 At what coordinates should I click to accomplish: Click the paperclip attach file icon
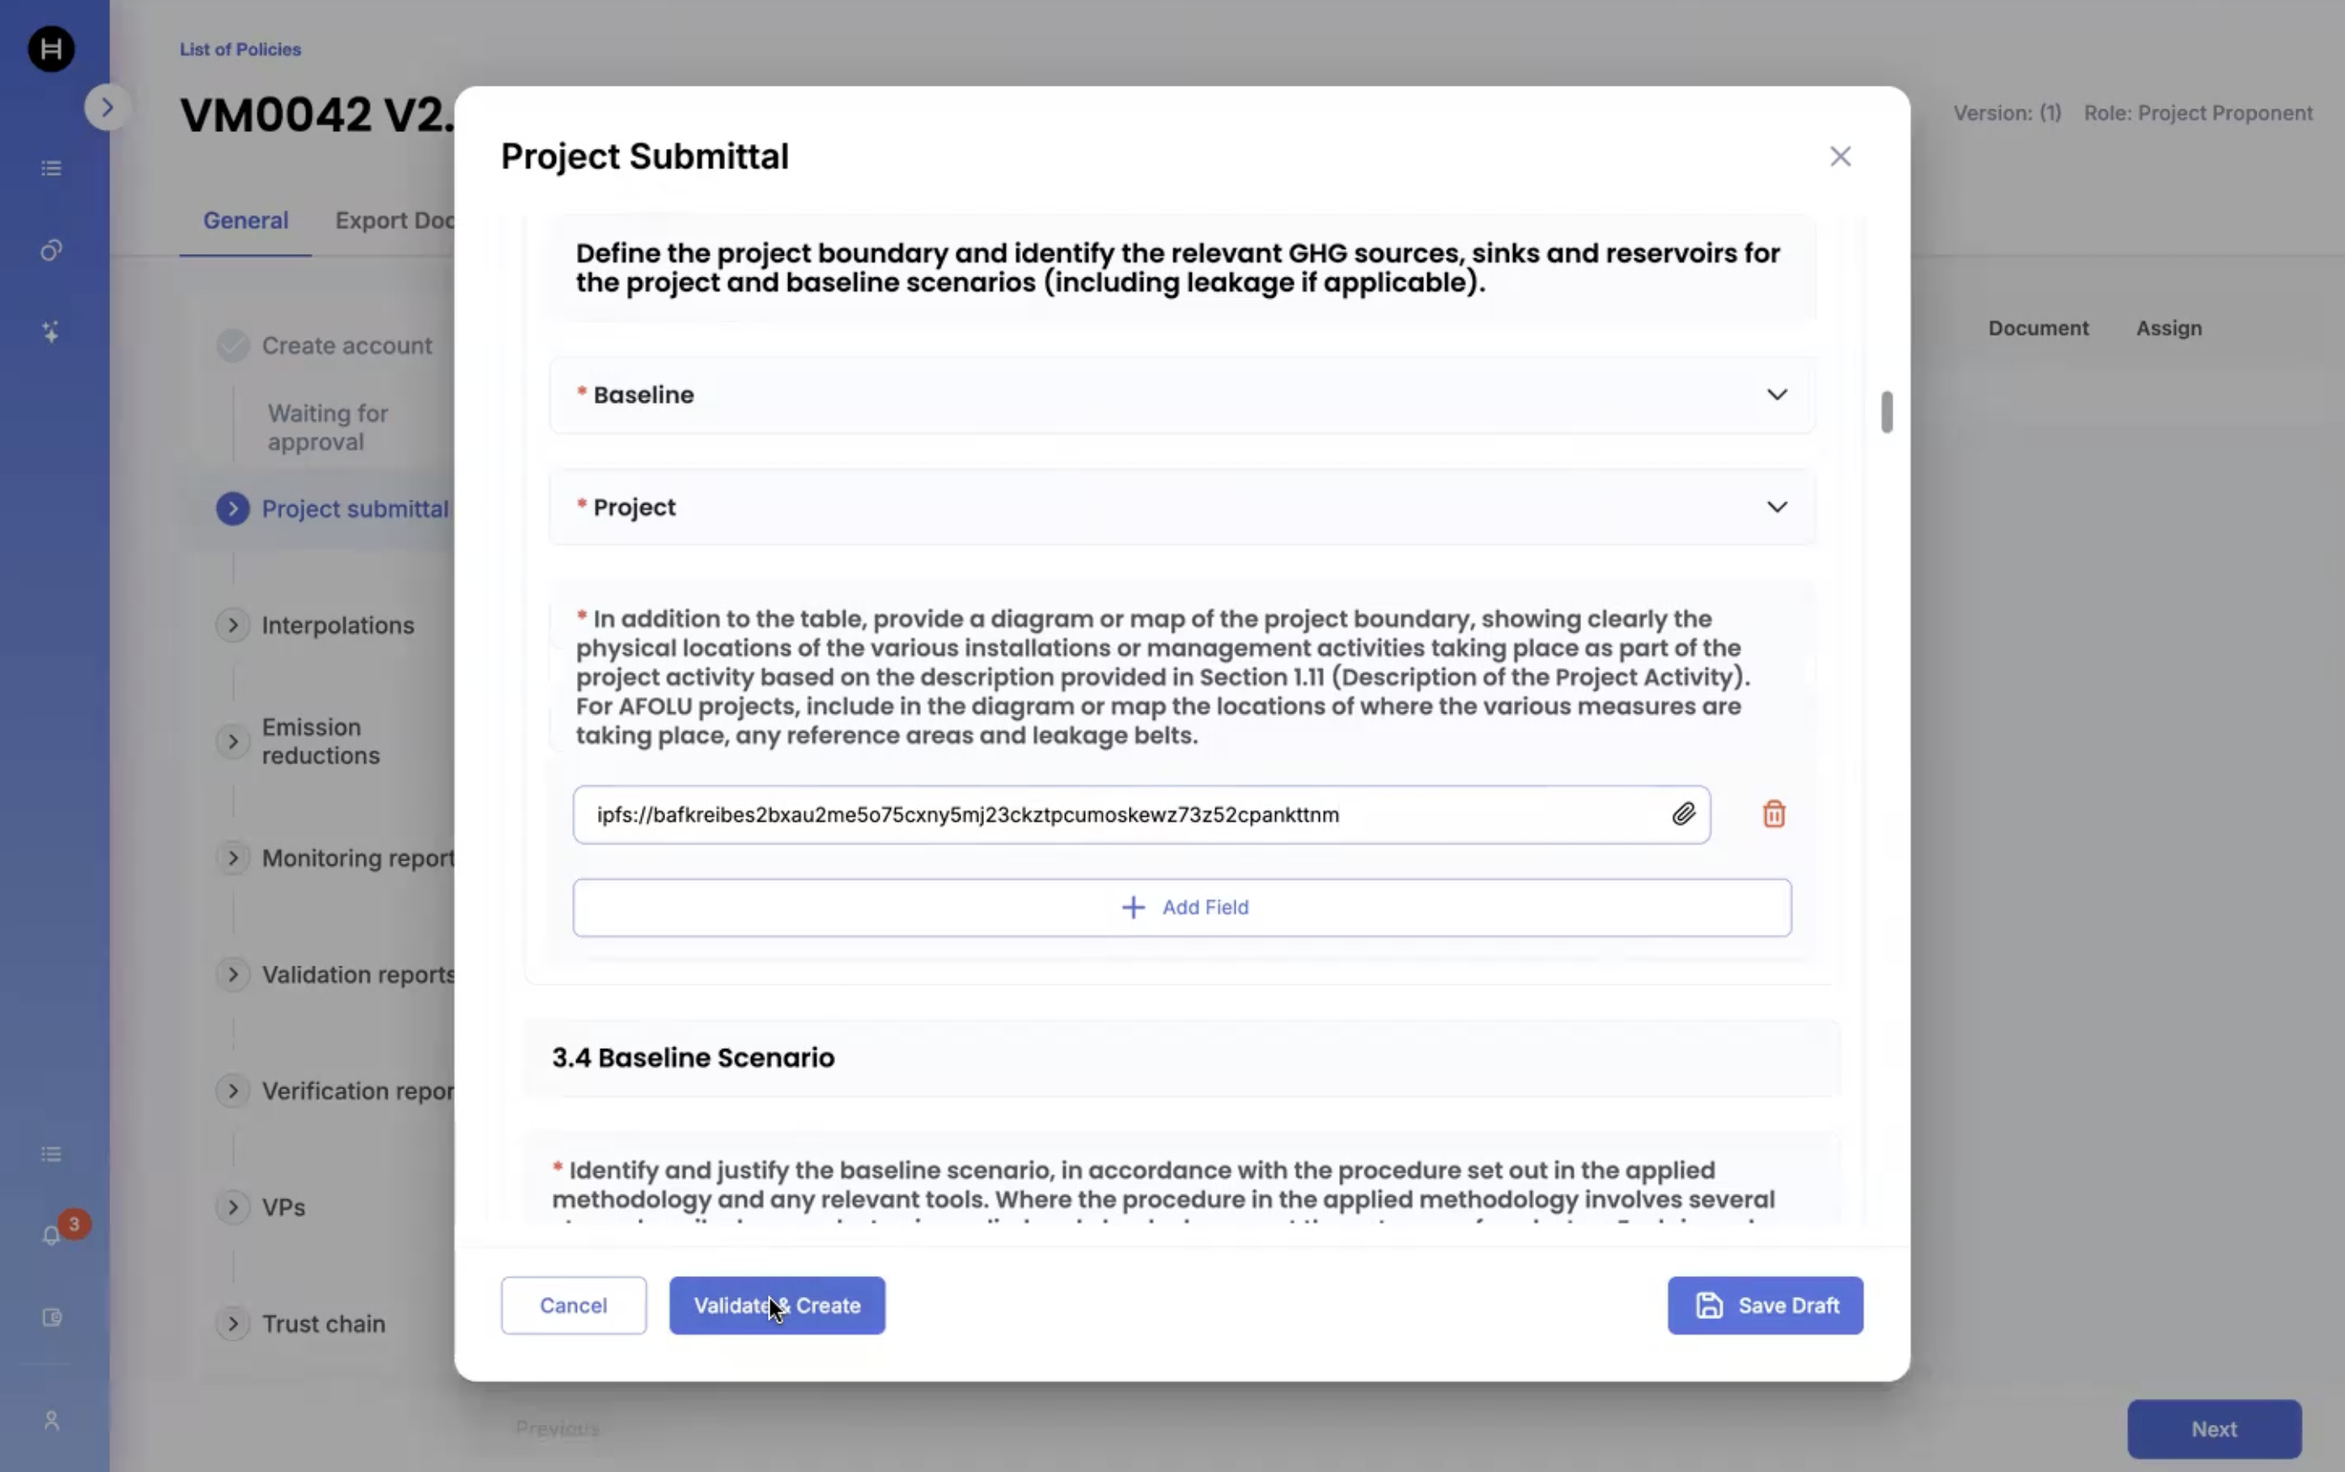coord(1683,814)
